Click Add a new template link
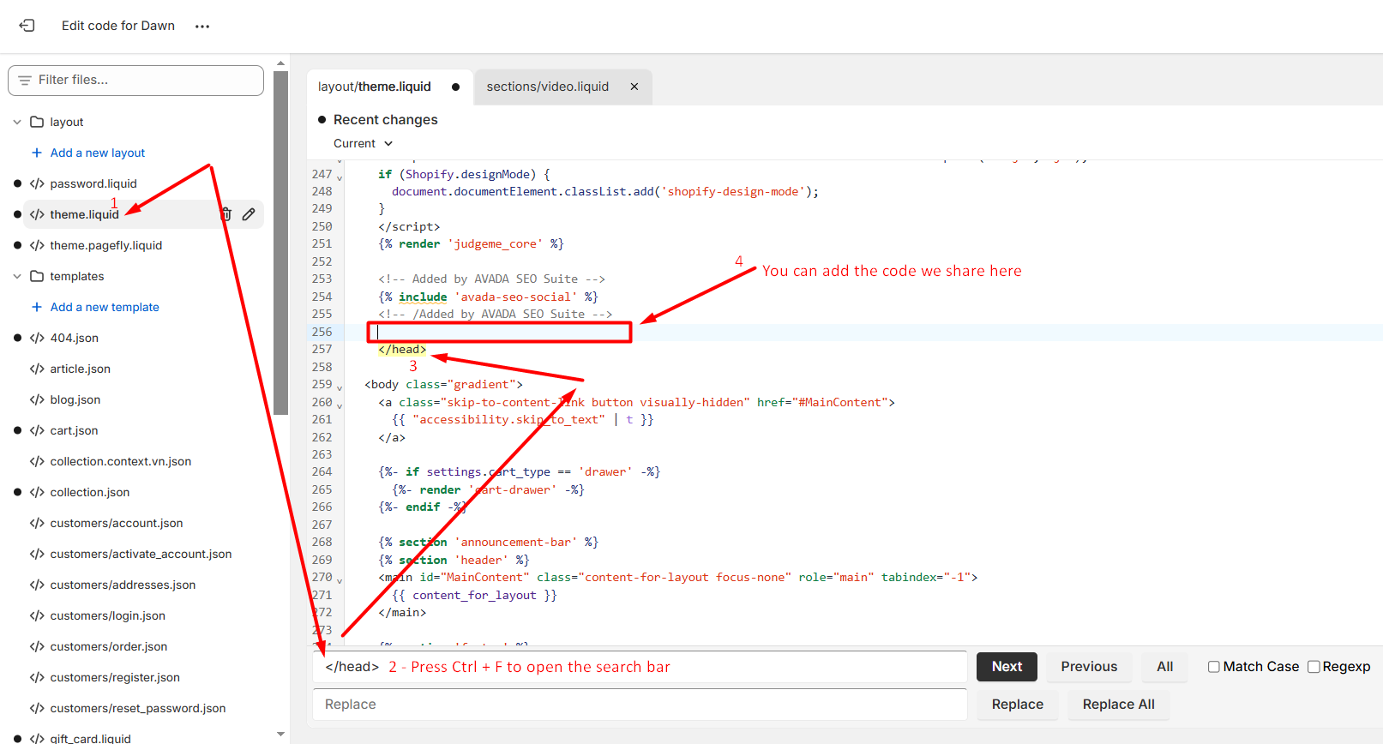 point(105,307)
